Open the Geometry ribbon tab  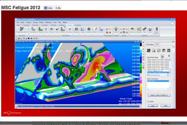26,25
